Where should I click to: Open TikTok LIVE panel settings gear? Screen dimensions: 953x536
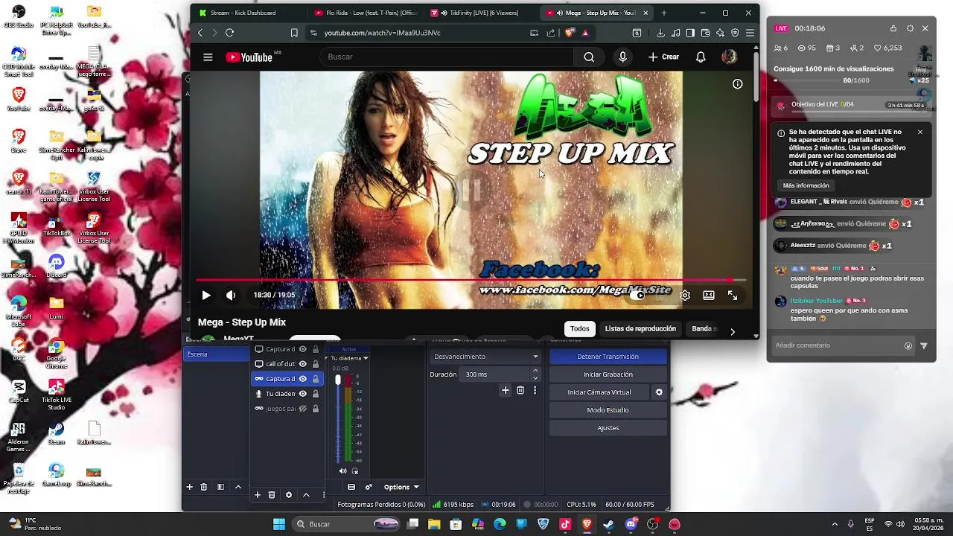coord(910,28)
